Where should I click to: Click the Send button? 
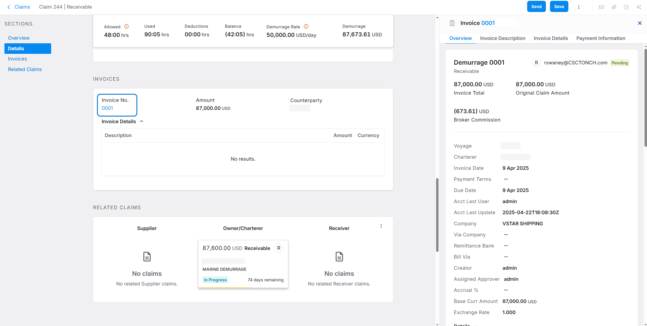536,7
